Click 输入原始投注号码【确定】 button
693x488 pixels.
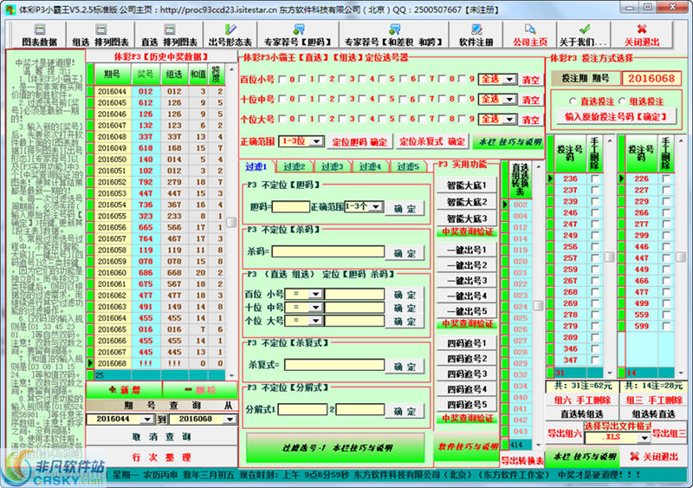coord(615,117)
